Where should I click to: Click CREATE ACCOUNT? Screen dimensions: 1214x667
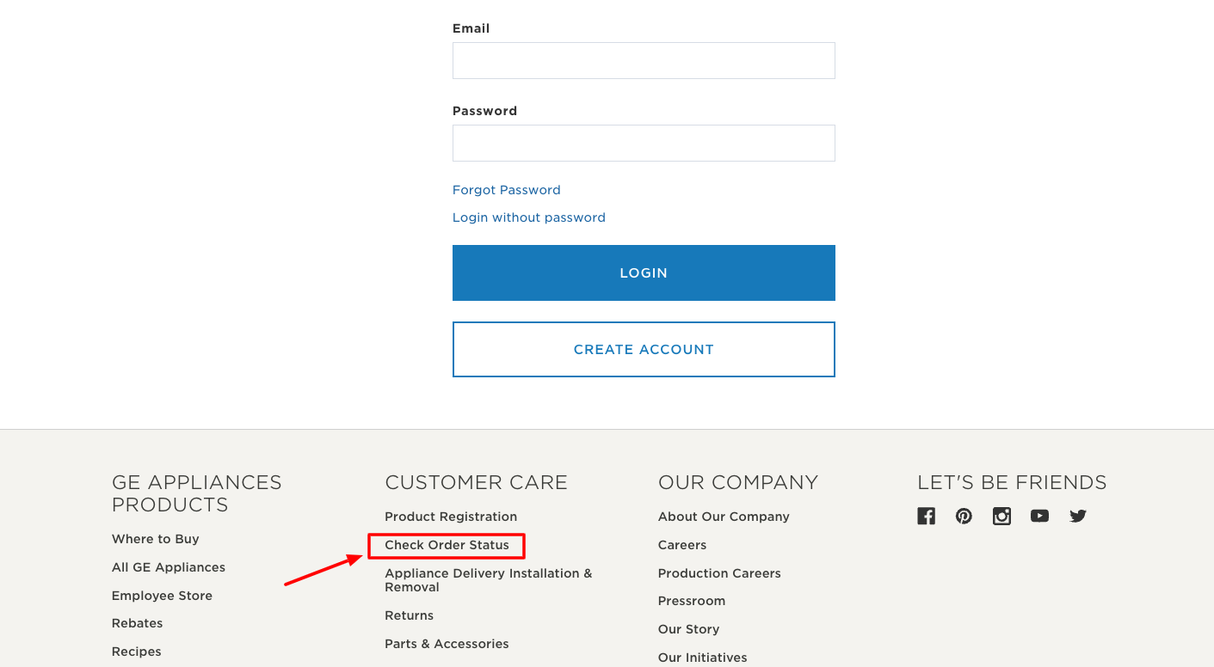644,349
